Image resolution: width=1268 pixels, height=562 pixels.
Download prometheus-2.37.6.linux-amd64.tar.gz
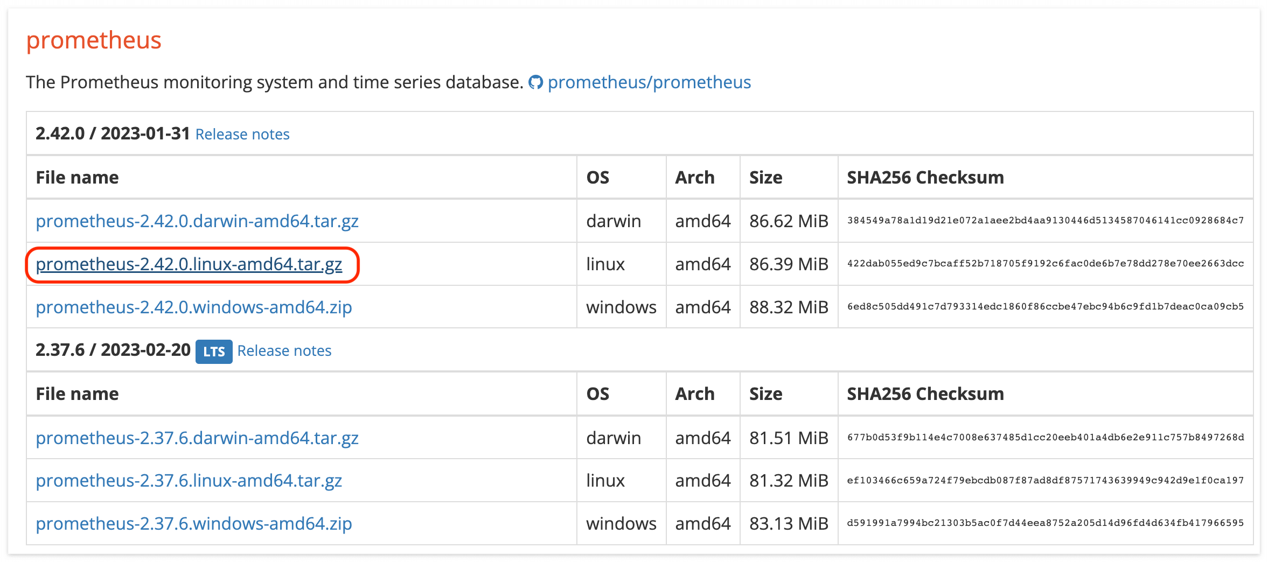(189, 480)
